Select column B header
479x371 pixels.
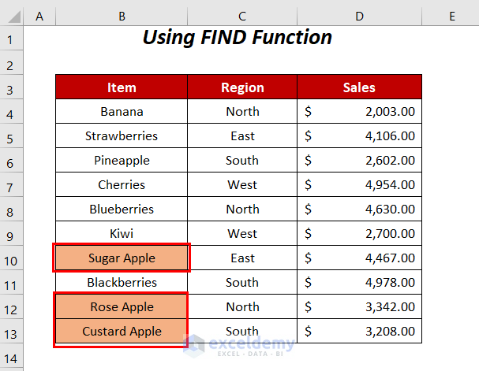[x=122, y=16]
